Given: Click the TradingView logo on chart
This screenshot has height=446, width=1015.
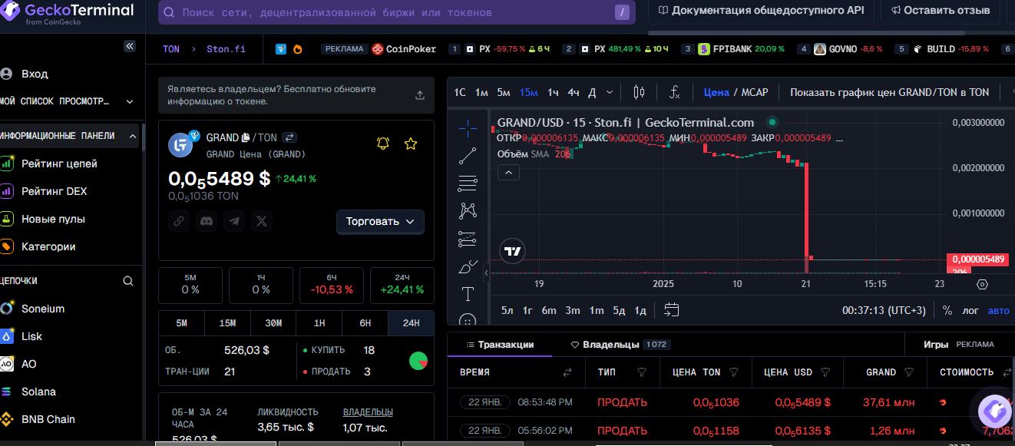Looking at the screenshot, I should 512,250.
